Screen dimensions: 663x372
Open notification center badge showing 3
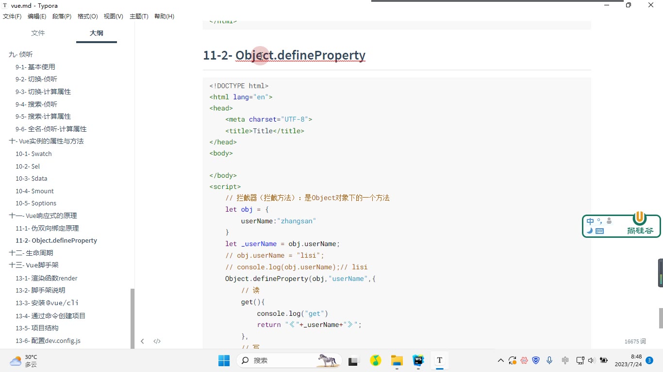coord(649,360)
